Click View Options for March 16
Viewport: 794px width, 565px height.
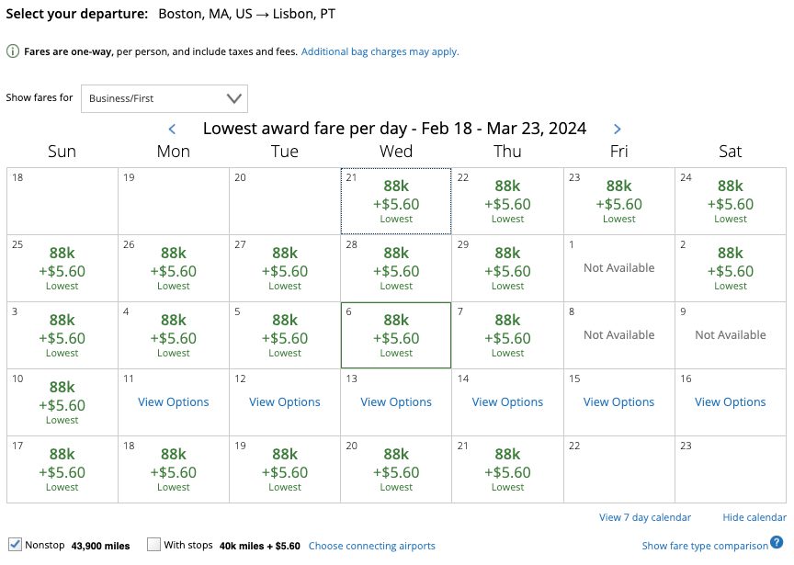click(x=730, y=402)
